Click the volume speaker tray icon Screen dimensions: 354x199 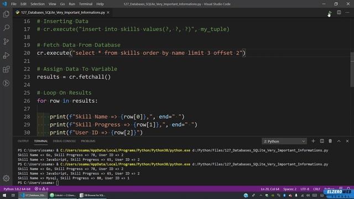point(308,195)
